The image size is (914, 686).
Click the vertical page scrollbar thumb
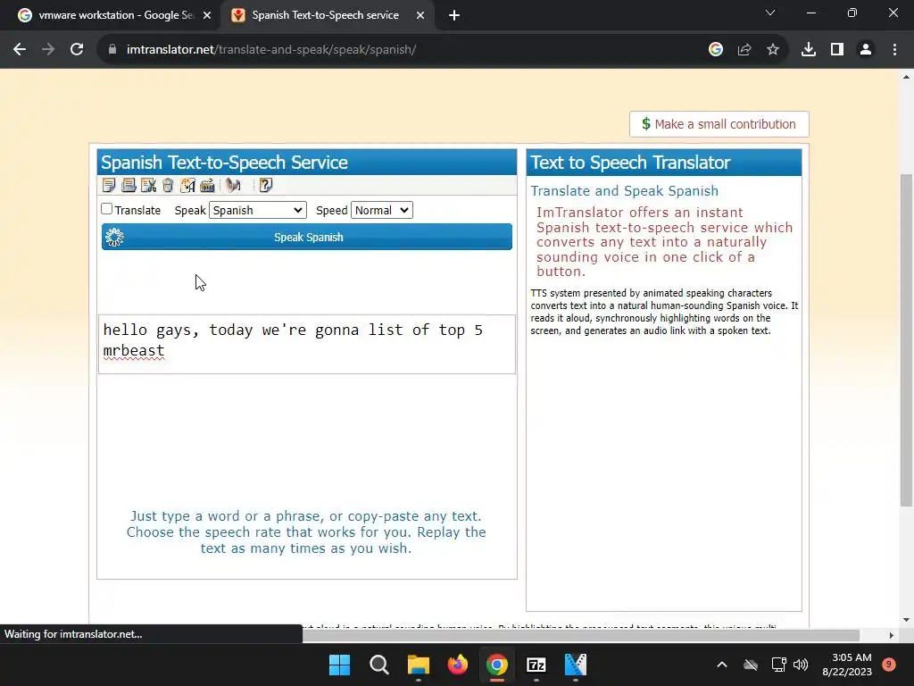tap(907, 339)
